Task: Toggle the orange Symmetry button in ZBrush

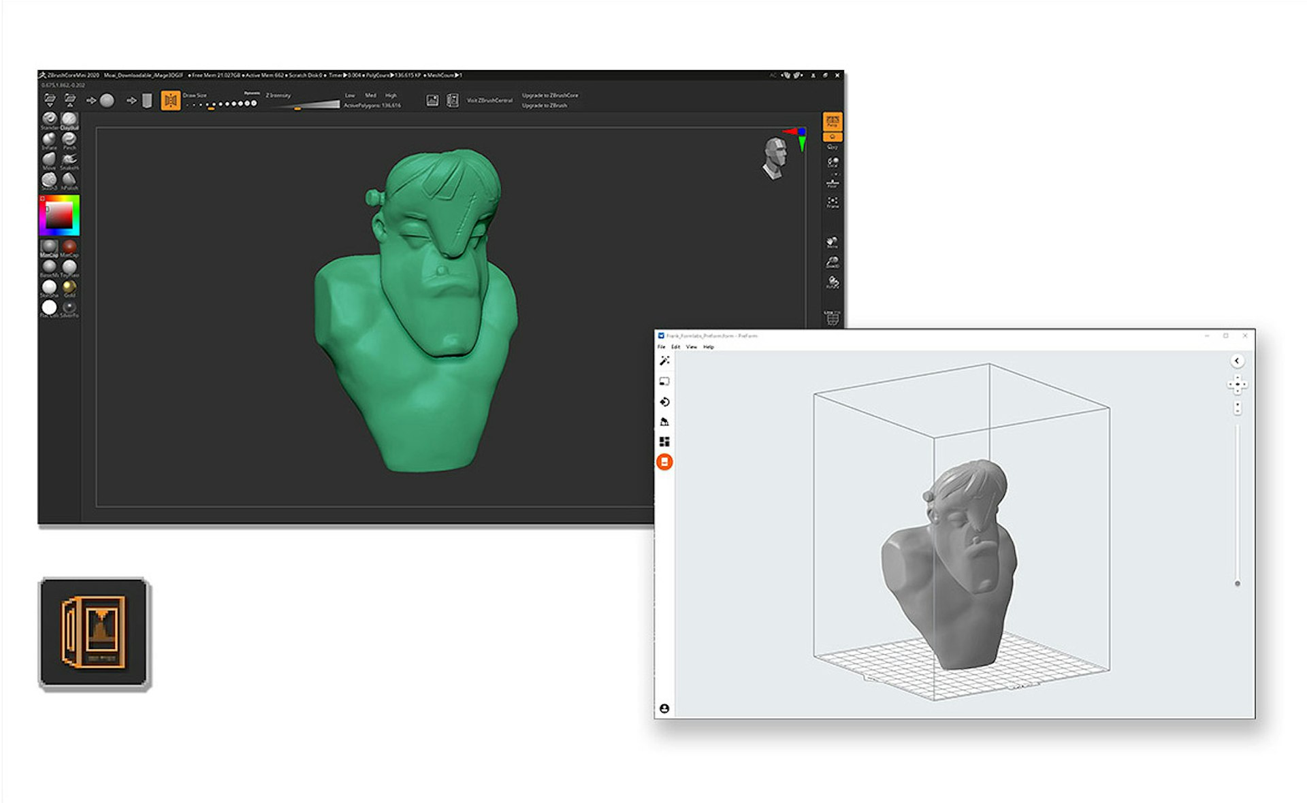Action: pyautogui.click(x=170, y=101)
